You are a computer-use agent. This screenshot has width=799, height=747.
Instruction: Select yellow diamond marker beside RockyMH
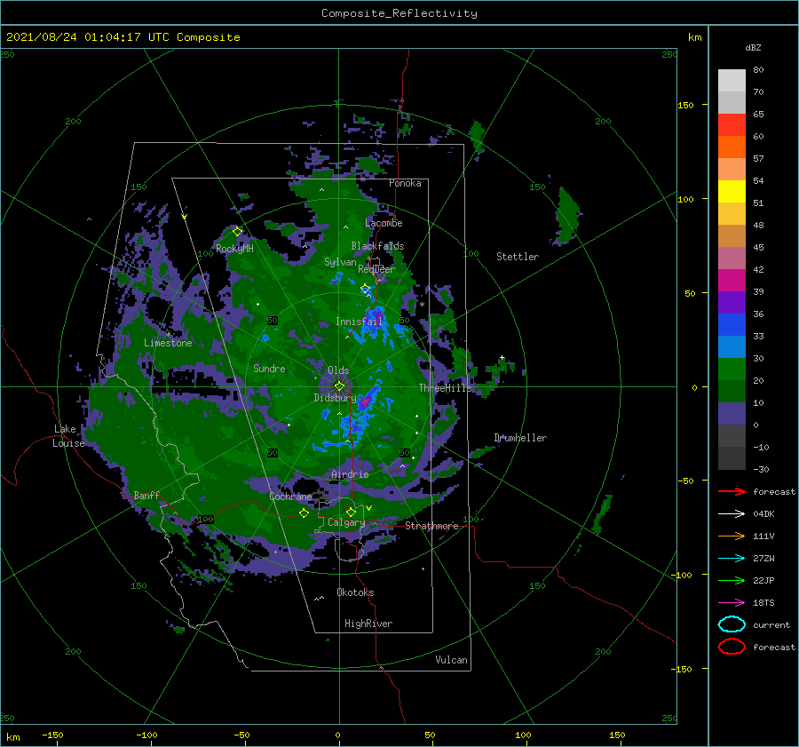point(237,232)
